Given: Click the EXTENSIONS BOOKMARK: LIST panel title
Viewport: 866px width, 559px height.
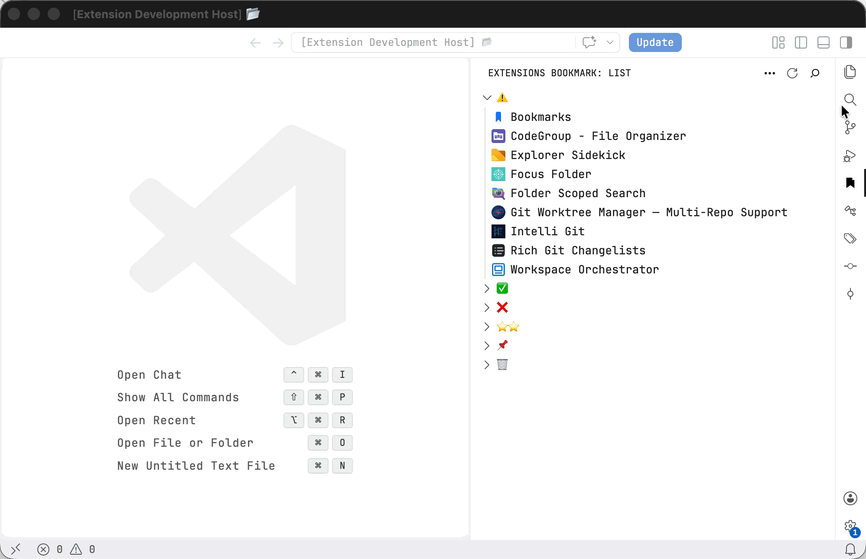Looking at the screenshot, I should click(x=559, y=73).
